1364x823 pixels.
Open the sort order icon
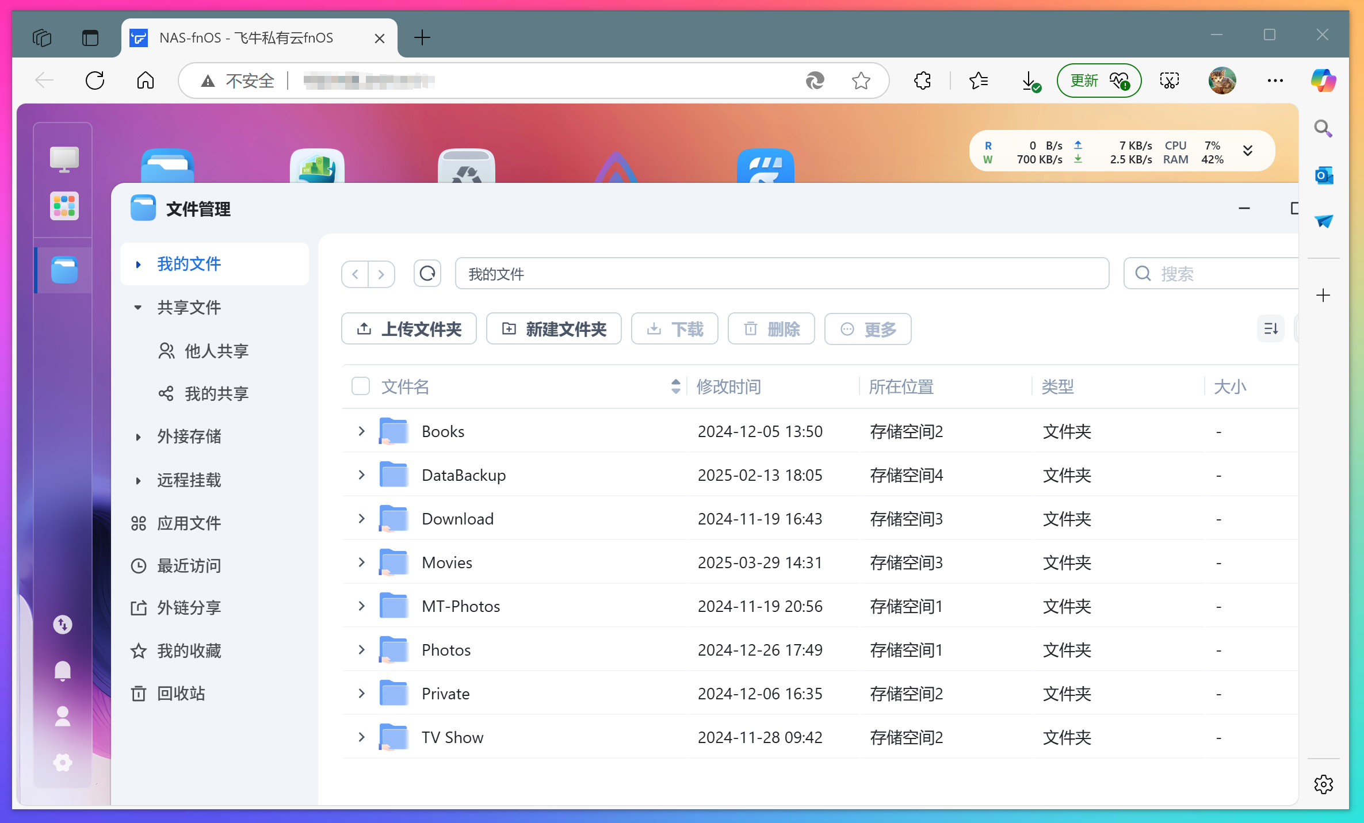(x=1270, y=329)
